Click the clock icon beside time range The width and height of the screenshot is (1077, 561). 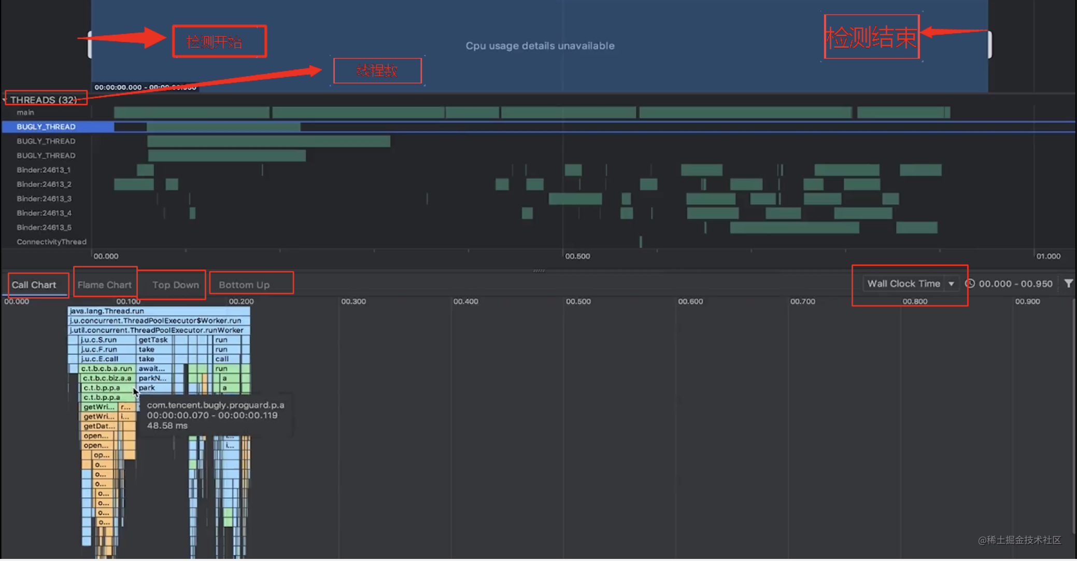click(970, 284)
